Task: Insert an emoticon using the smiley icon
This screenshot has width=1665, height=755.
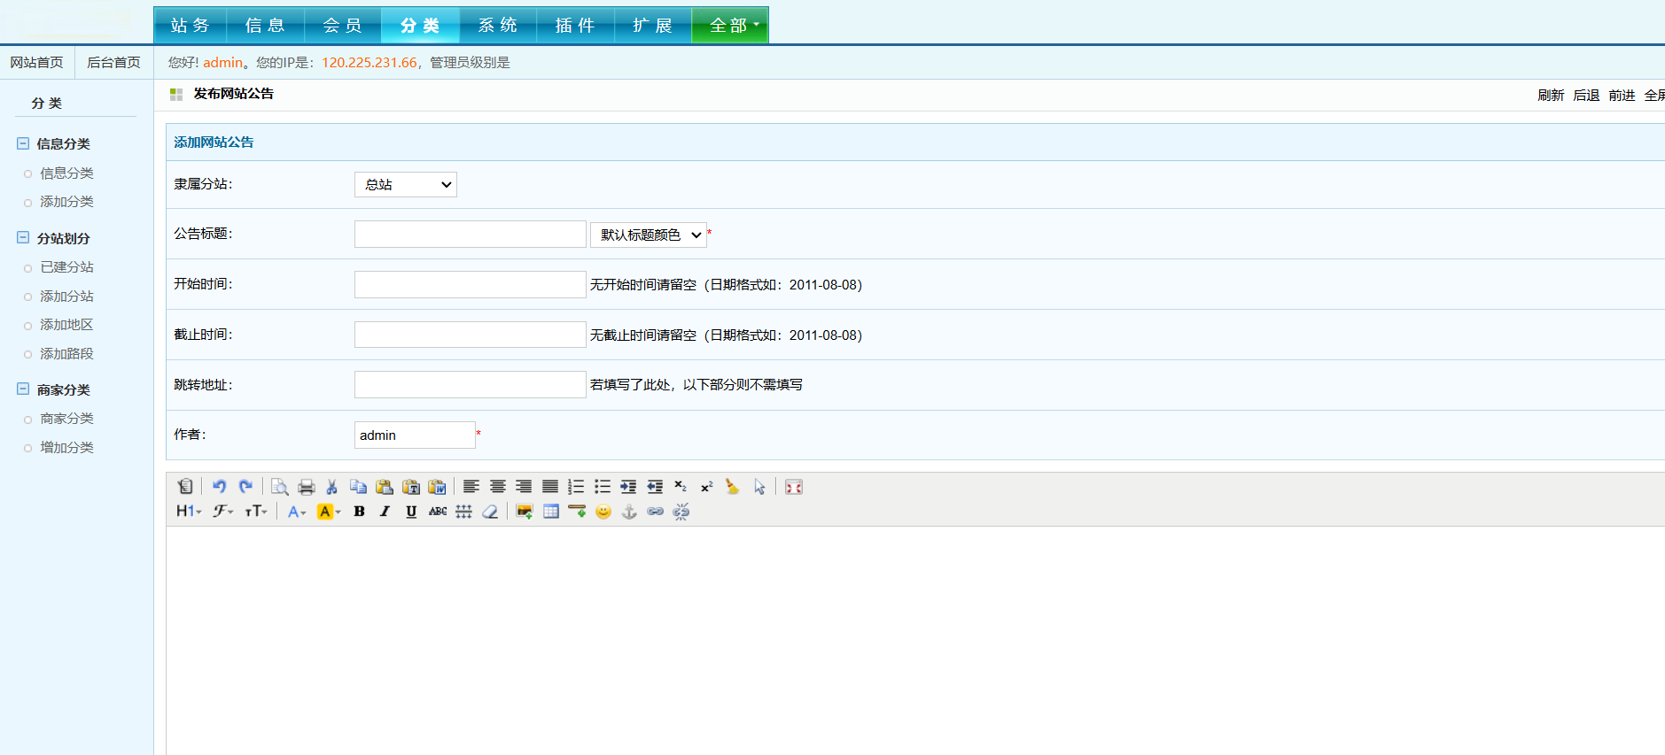Action: coord(603,512)
